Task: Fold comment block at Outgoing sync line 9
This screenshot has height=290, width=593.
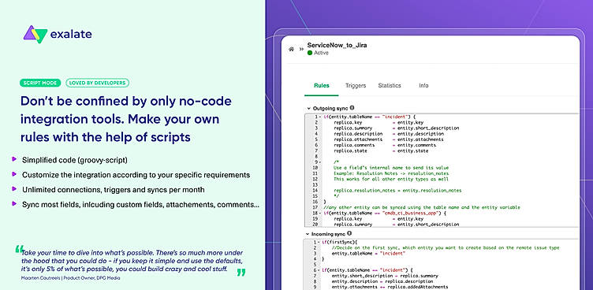Action: coord(320,162)
